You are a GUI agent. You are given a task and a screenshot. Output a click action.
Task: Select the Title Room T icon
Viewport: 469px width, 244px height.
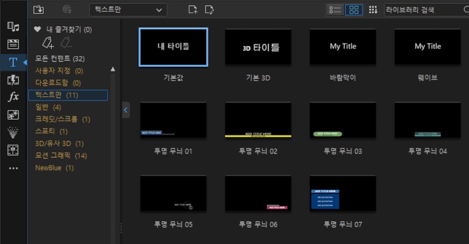click(x=13, y=62)
